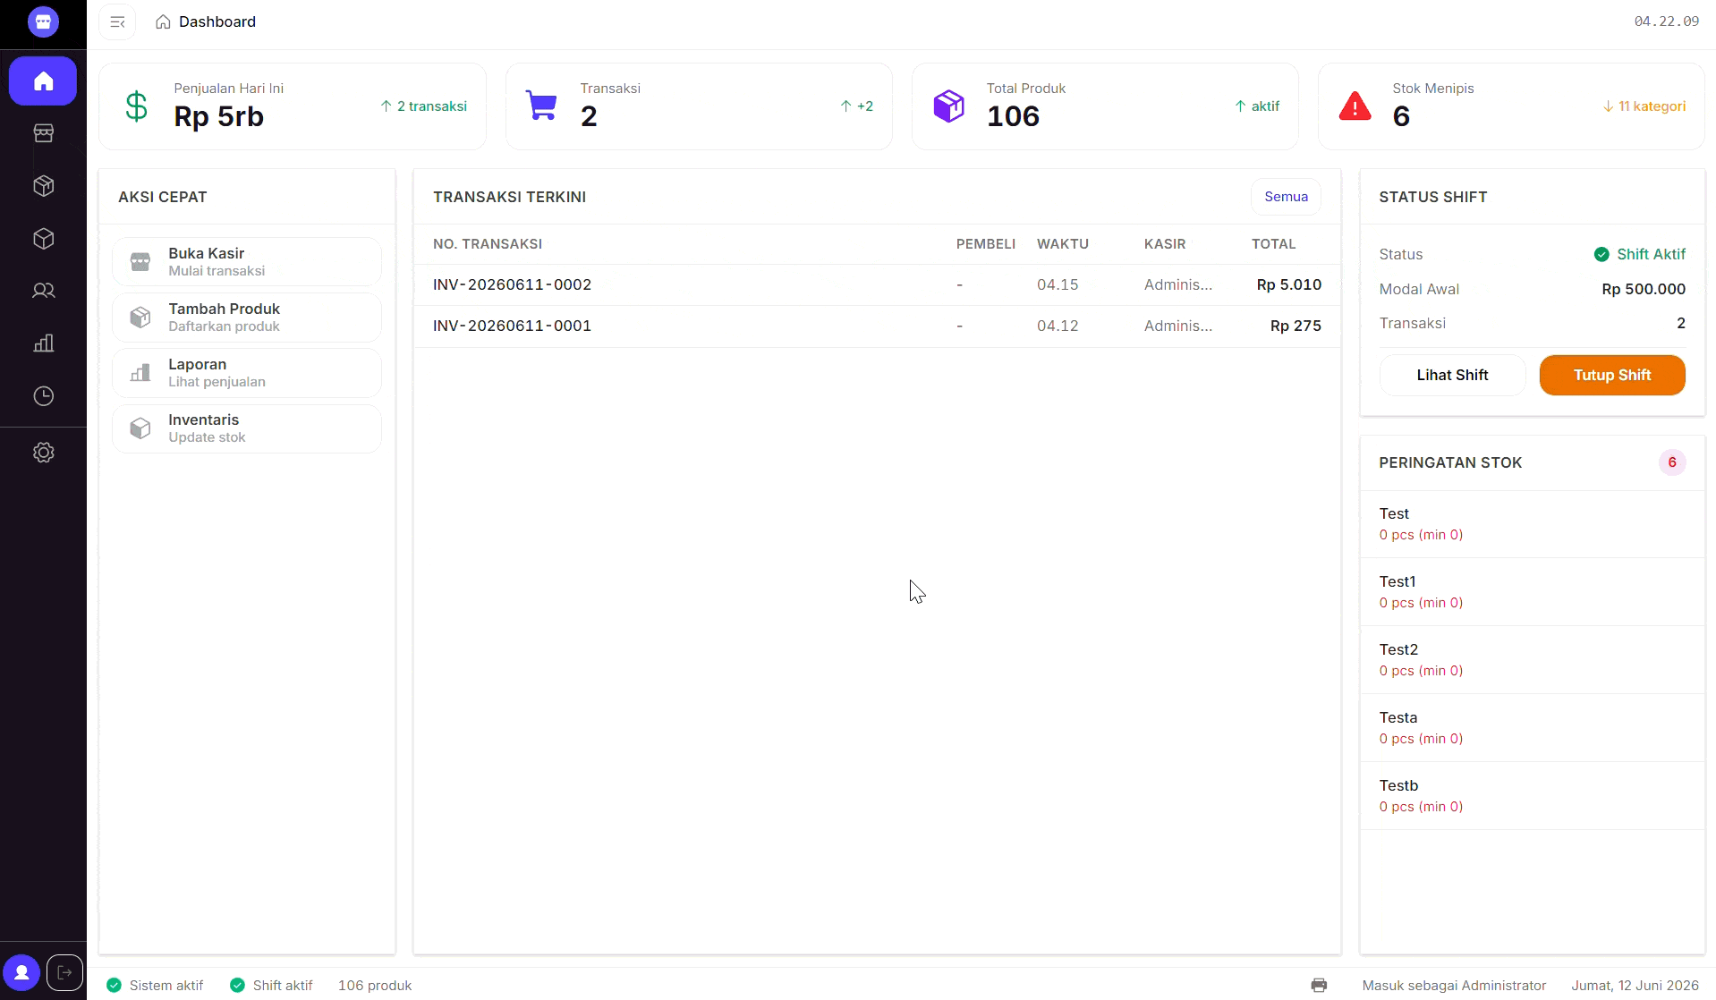
Task: Open the customers people icon in sidebar
Action: [x=43, y=291]
